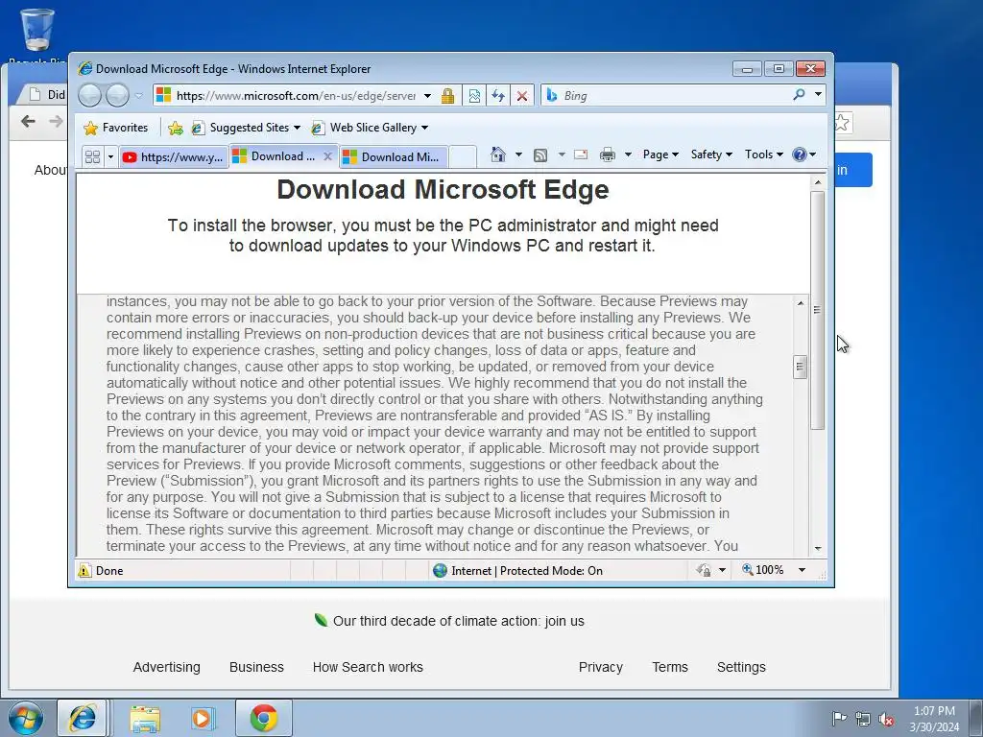Close the active Download tab

(327, 156)
